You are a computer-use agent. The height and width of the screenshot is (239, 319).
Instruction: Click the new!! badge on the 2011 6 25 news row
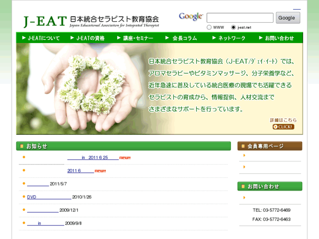125,157
